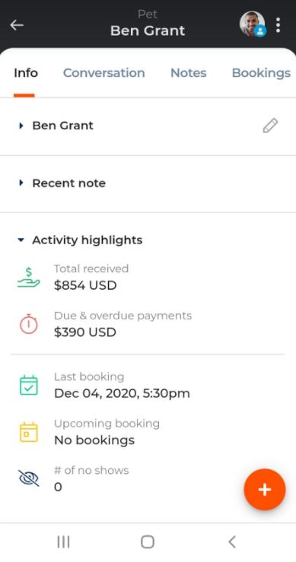Tap the Last booking calendar-check icon
The width and height of the screenshot is (296, 562).
point(28,386)
